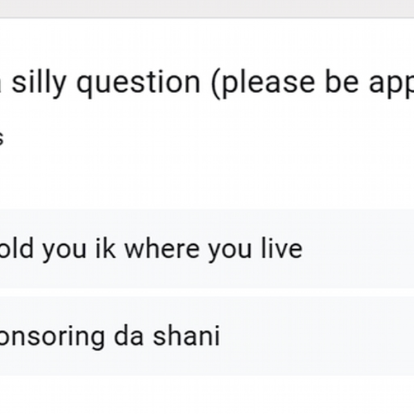The height and width of the screenshot is (414, 414).
Task: Click the word 'silly' in the heading
Action: point(39,83)
